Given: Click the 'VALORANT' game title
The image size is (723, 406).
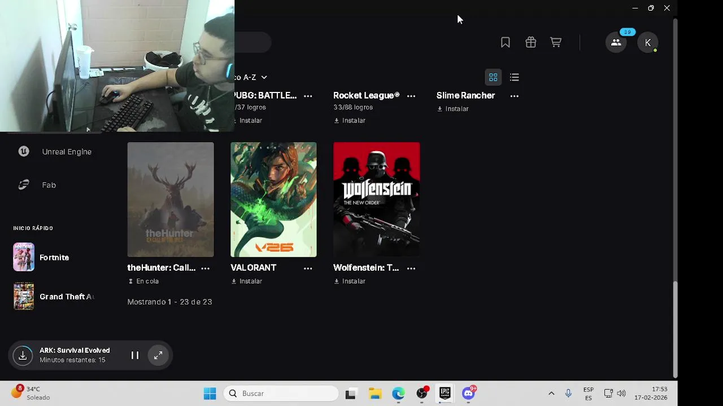Looking at the screenshot, I should (x=254, y=268).
